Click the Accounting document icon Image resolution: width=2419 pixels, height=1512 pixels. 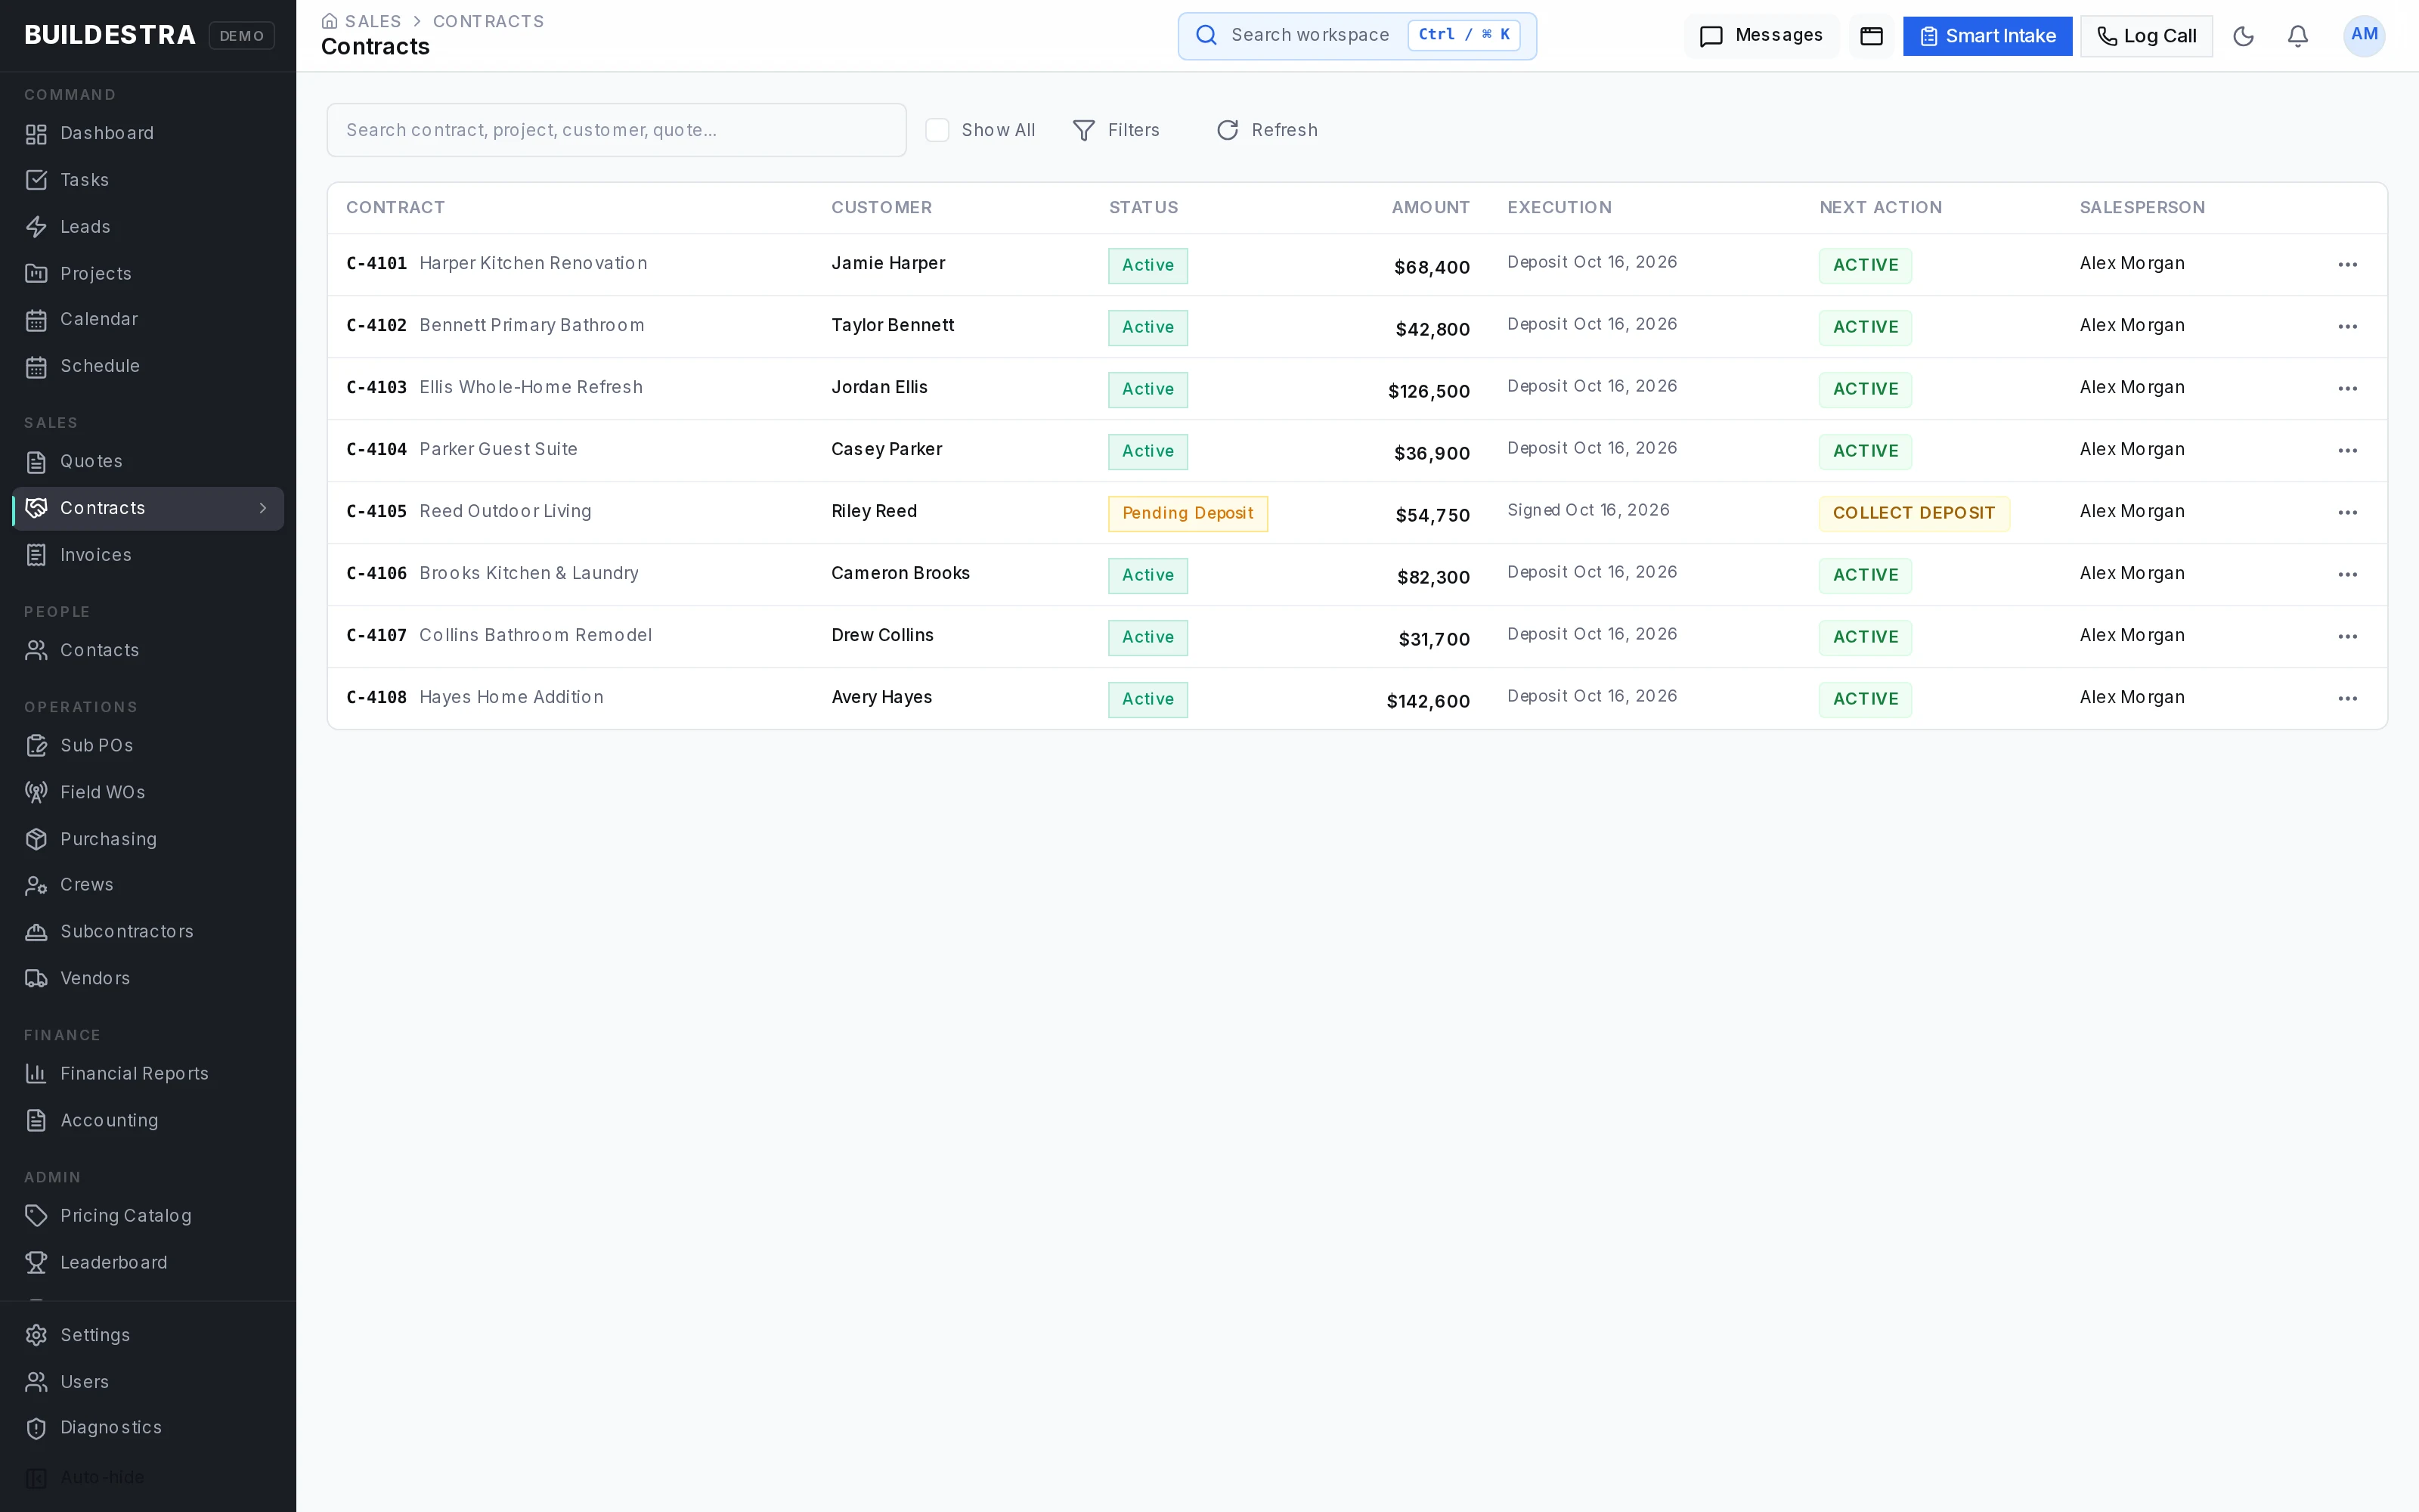coord(36,1120)
